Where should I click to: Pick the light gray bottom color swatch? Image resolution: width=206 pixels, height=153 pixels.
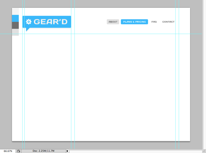(15, 32)
